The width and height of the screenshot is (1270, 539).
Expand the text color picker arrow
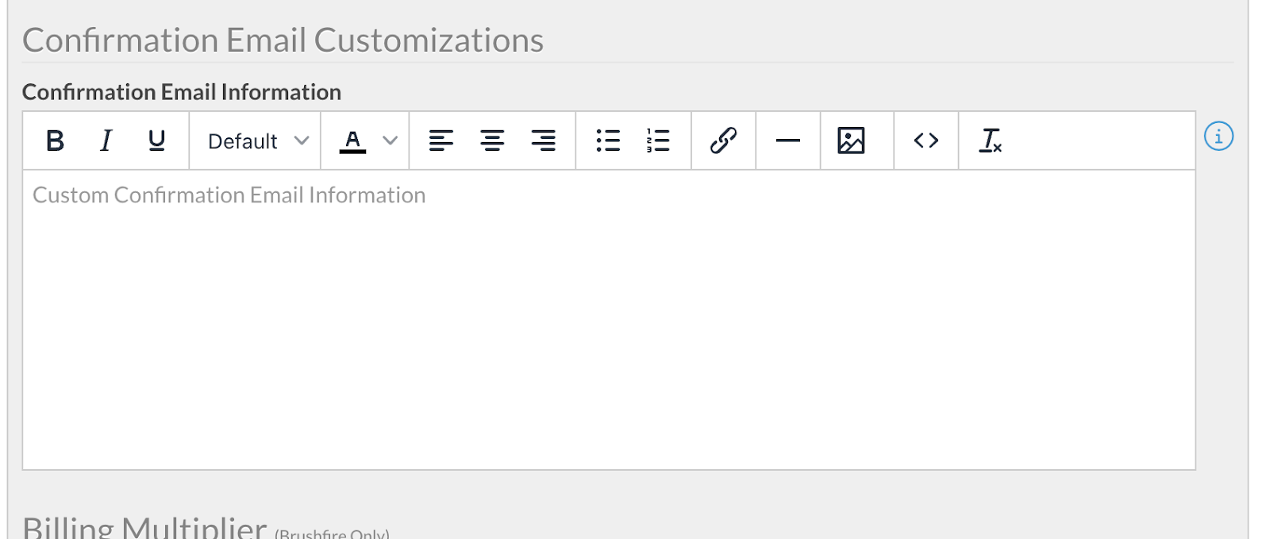390,141
